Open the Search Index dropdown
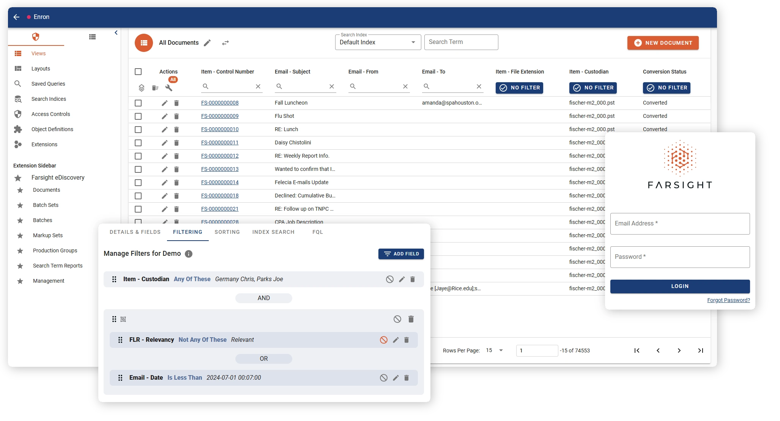This screenshot has width=780, height=421. pyautogui.click(x=413, y=42)
